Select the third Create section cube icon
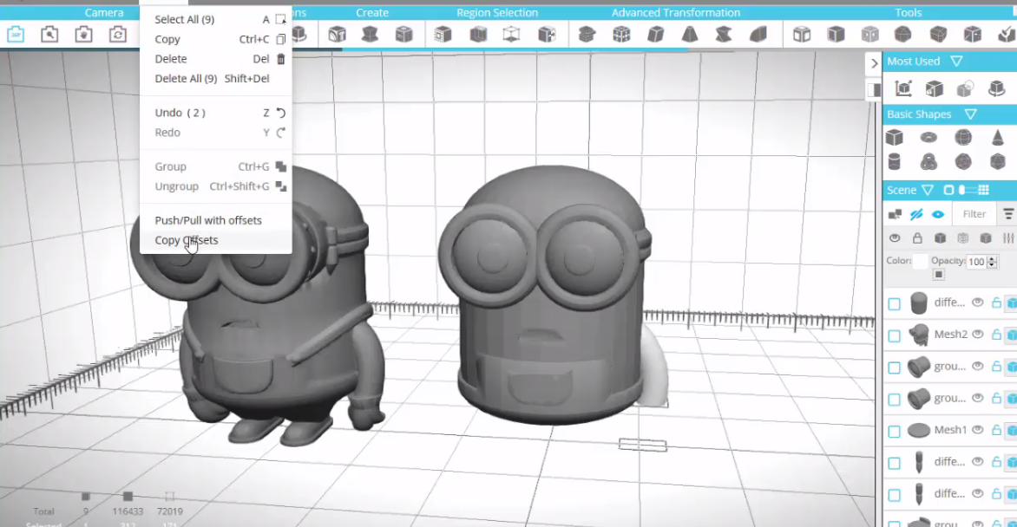This screenshot has height=527, width=1017. click(404, 35)
